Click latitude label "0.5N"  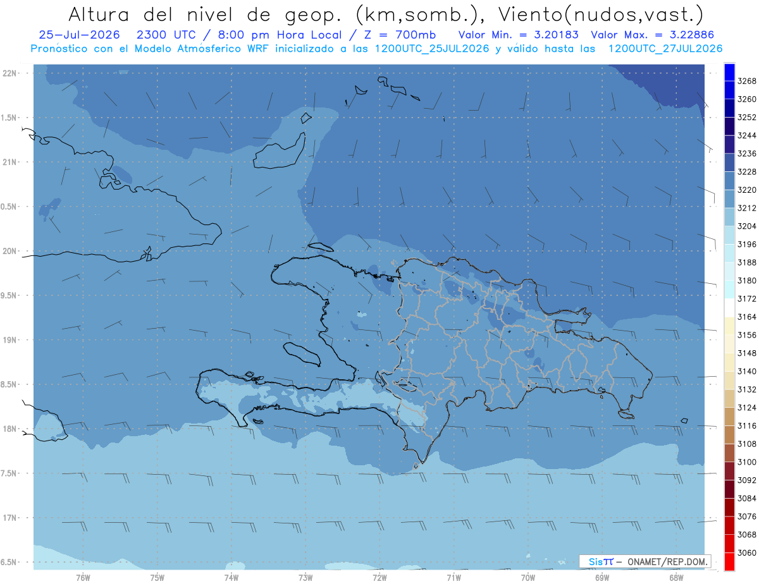(x=9, y=207)
